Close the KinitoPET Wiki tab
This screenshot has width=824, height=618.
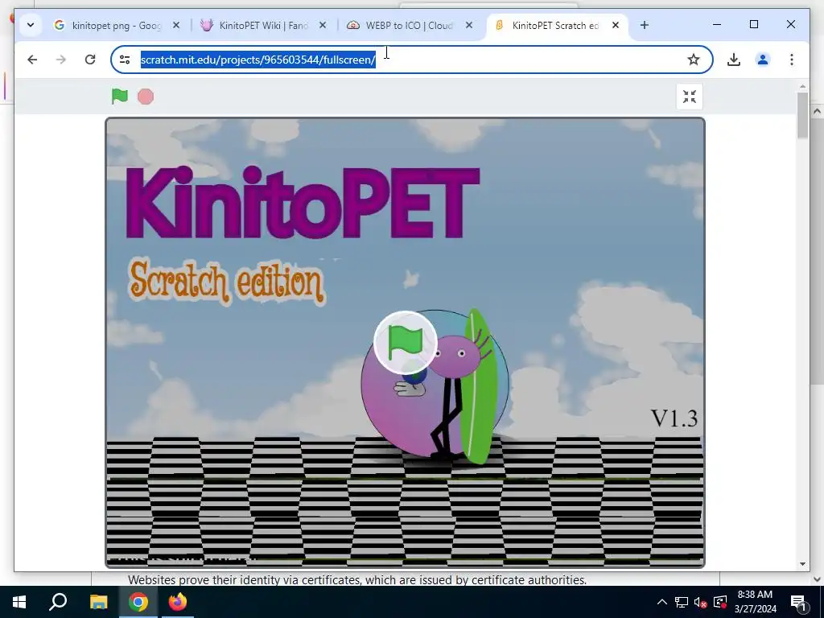pos(323,25)
